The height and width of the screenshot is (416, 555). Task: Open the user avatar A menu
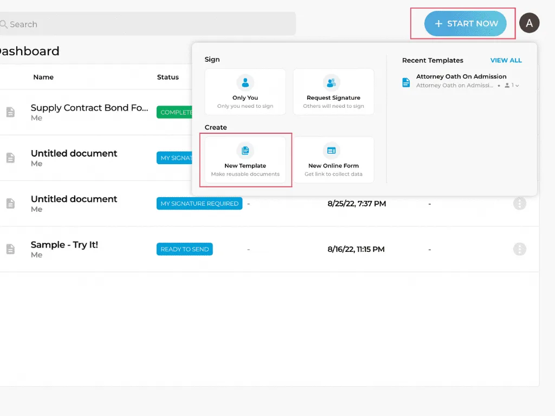click(x=529, y=23)
